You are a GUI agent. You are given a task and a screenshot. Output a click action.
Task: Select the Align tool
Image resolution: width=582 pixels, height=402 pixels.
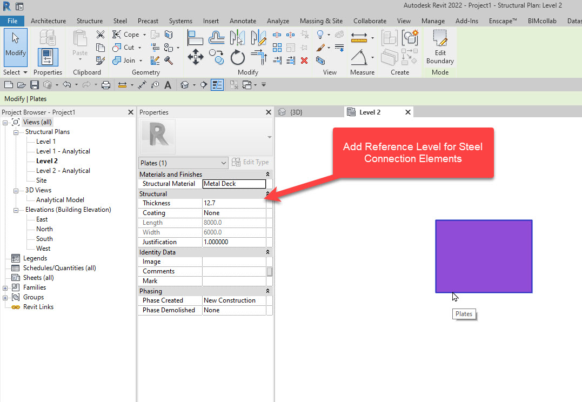[x=195, y=37]
